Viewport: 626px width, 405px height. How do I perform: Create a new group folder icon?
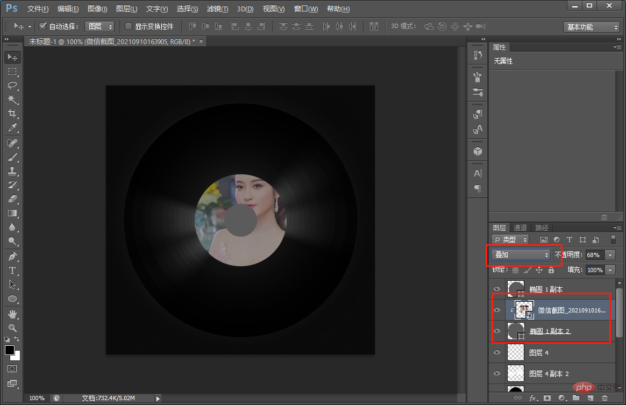pos(575,398)
